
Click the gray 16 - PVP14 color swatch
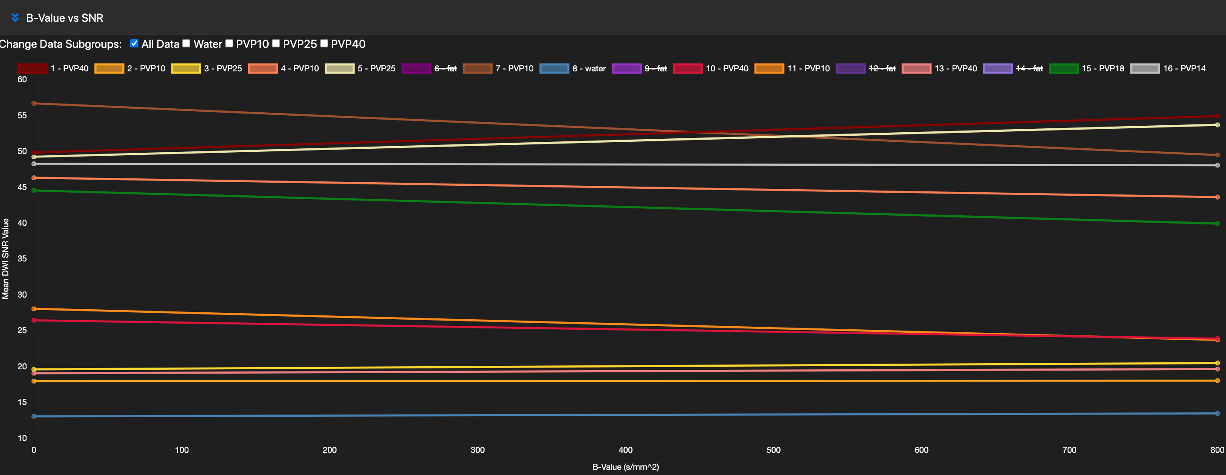[x=1145, y=68]
